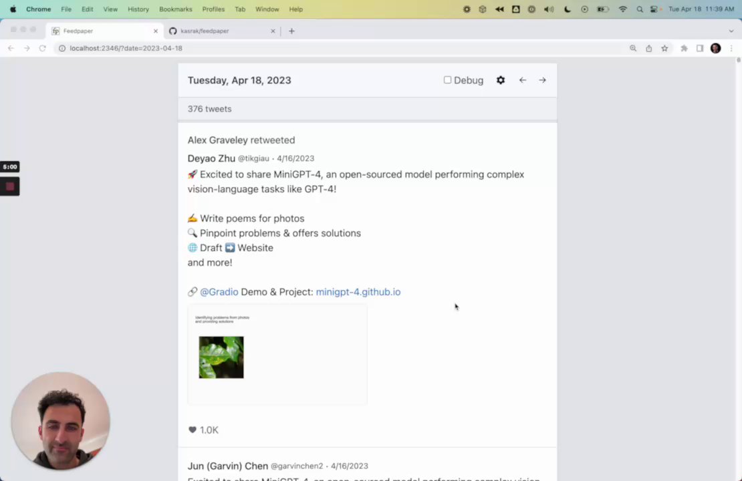Click the browser forward button
The width and height of the screenshot is (742, 481).
[27, 48]
